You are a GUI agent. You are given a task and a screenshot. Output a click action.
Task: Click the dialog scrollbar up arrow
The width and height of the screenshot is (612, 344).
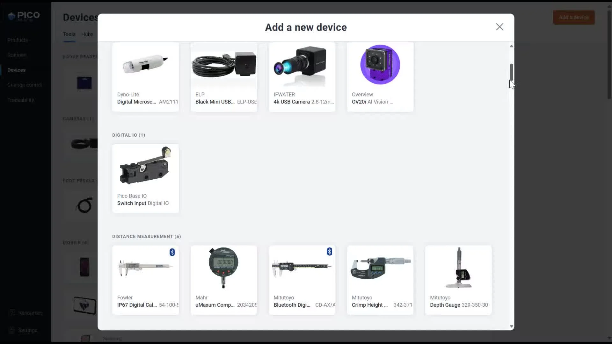(511, 46)
